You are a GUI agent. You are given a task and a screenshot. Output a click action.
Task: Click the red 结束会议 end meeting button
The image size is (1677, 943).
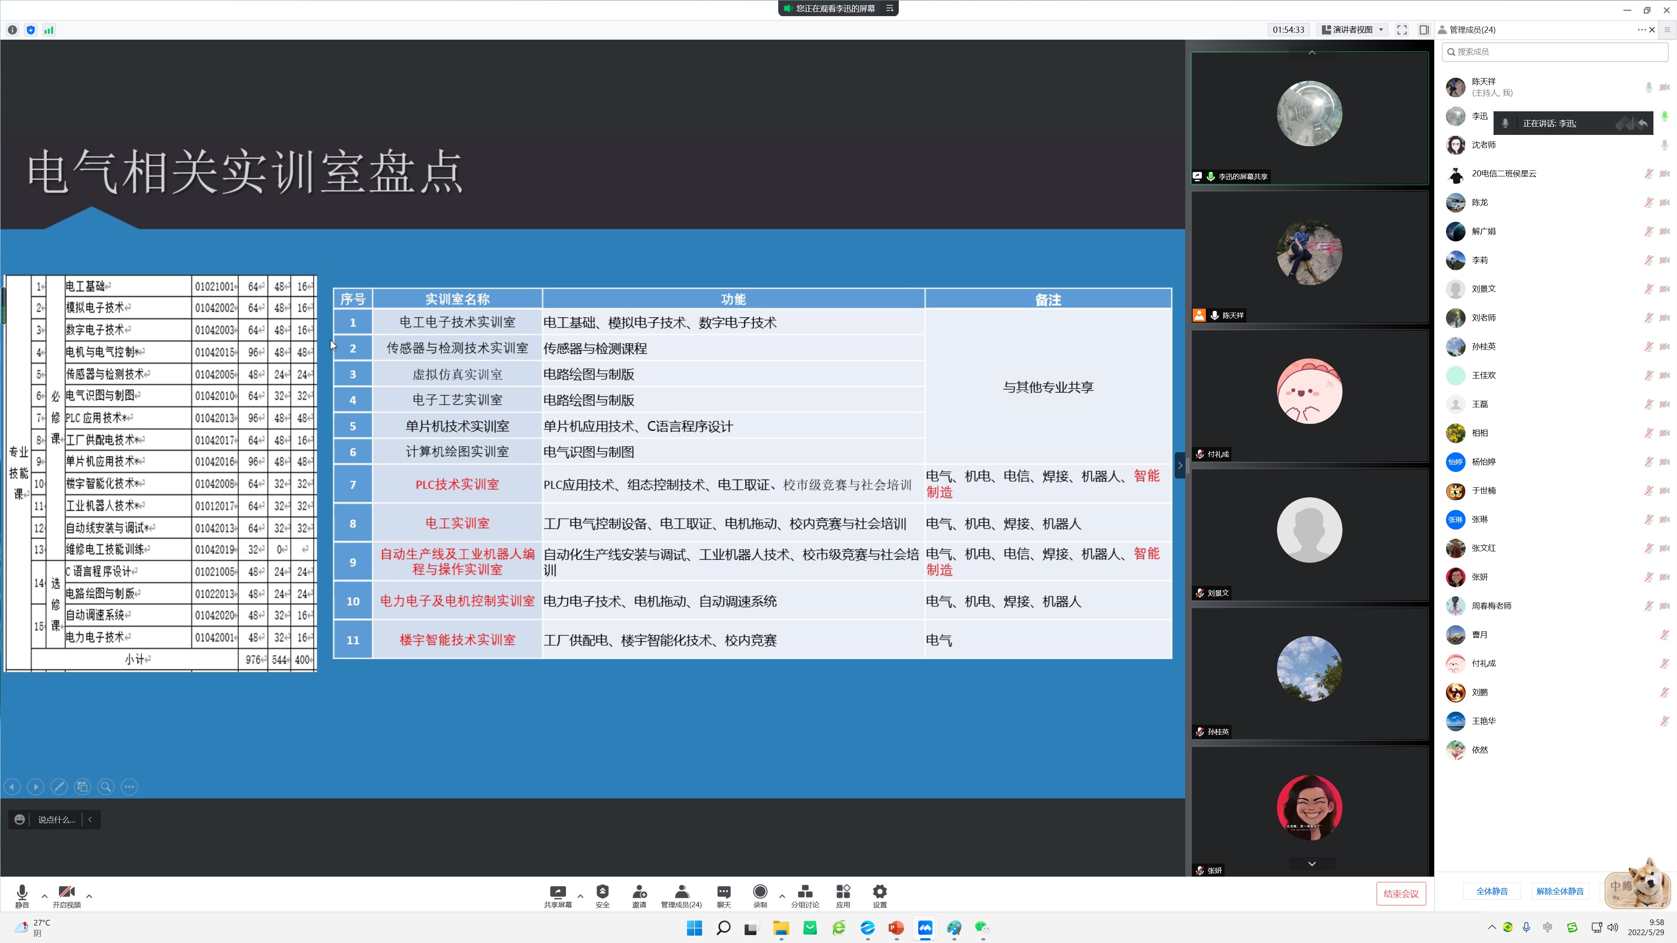tap(1400, 894)
